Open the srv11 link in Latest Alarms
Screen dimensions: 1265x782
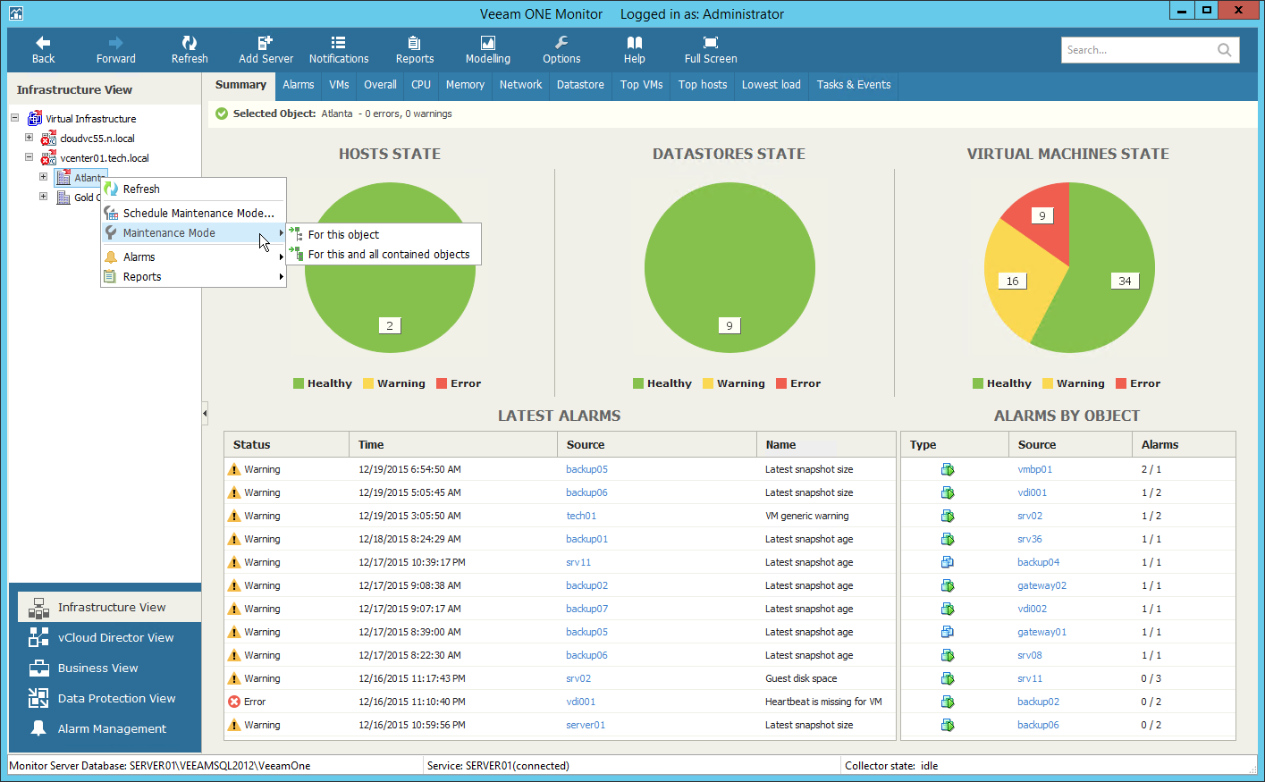coord(578,562)
